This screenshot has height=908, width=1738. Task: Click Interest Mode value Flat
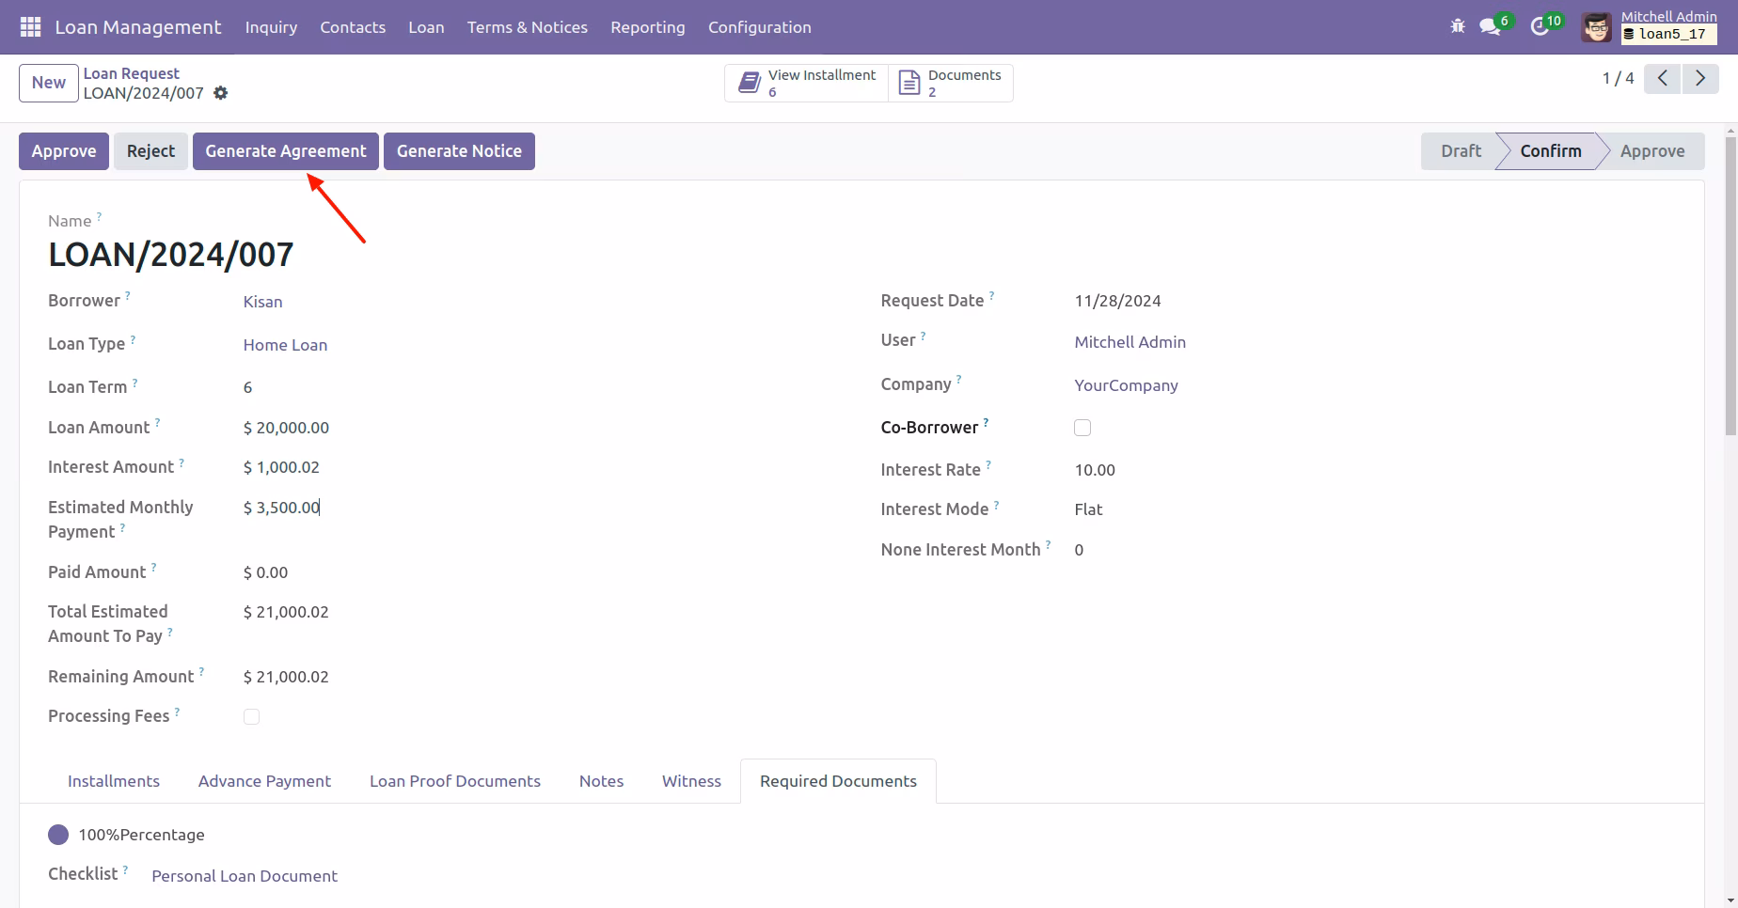tap(1088, 509)
